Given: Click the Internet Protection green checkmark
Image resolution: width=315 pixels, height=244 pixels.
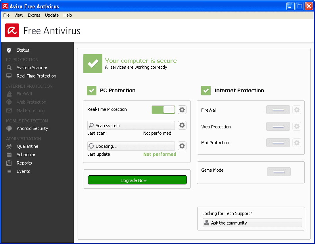Looking at the screenshot, I should point(206,91).
